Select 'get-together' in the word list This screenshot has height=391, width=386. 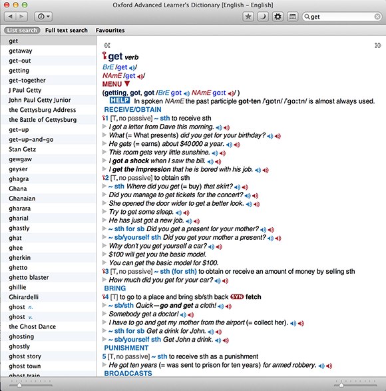tap(49, 81)
